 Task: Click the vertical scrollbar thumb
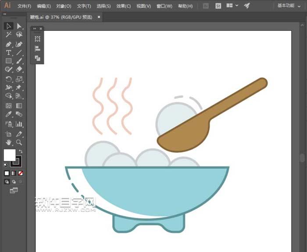point(302,158)
